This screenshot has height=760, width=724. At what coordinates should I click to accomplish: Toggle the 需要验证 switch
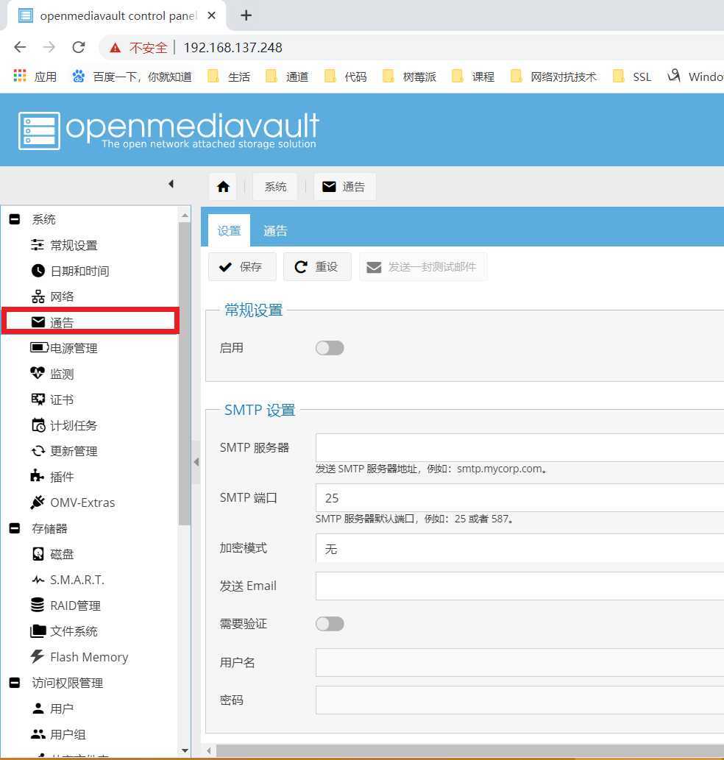tap(330, 624)
